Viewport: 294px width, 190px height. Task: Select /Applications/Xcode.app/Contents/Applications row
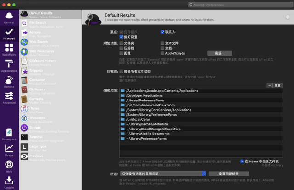[x=201, y=91]
